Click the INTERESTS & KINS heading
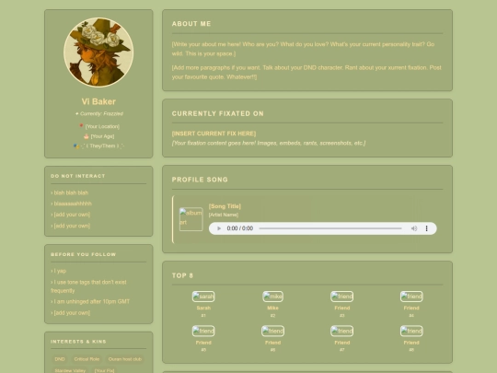The width and height of the screenshot is (497, 373). click(x=78, y=342)
